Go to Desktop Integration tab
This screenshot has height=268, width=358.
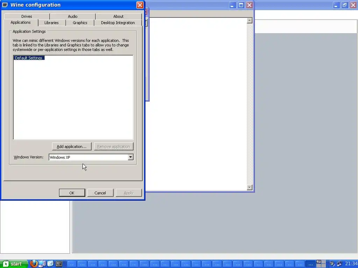click(118, 23)
